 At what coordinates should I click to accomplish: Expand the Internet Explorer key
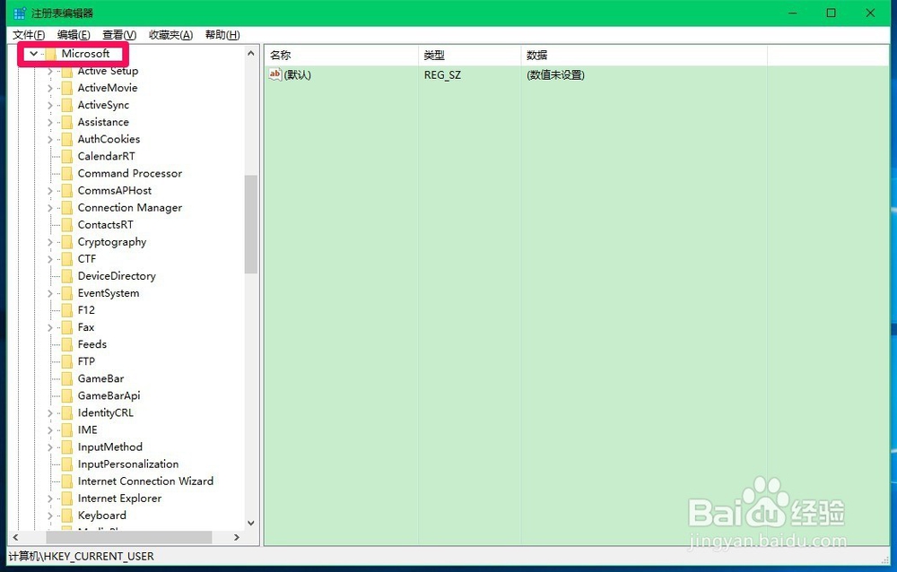pyautogui.click(x=49, y=498)
